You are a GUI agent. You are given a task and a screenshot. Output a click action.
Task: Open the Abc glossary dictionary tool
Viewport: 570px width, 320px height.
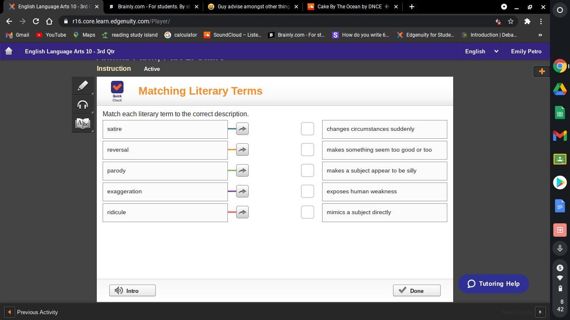tap(83, 124)
